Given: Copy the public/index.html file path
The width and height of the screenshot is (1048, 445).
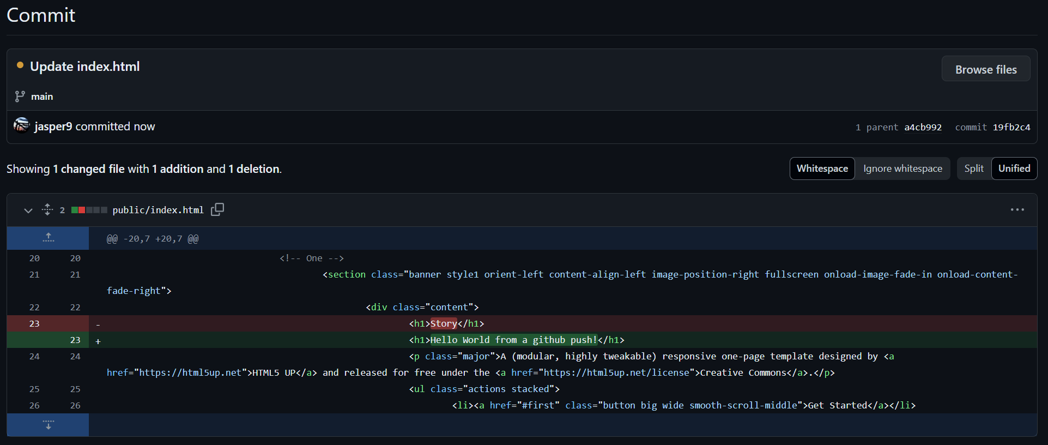Looking at the screenshot, I should (x=217, y=209).
